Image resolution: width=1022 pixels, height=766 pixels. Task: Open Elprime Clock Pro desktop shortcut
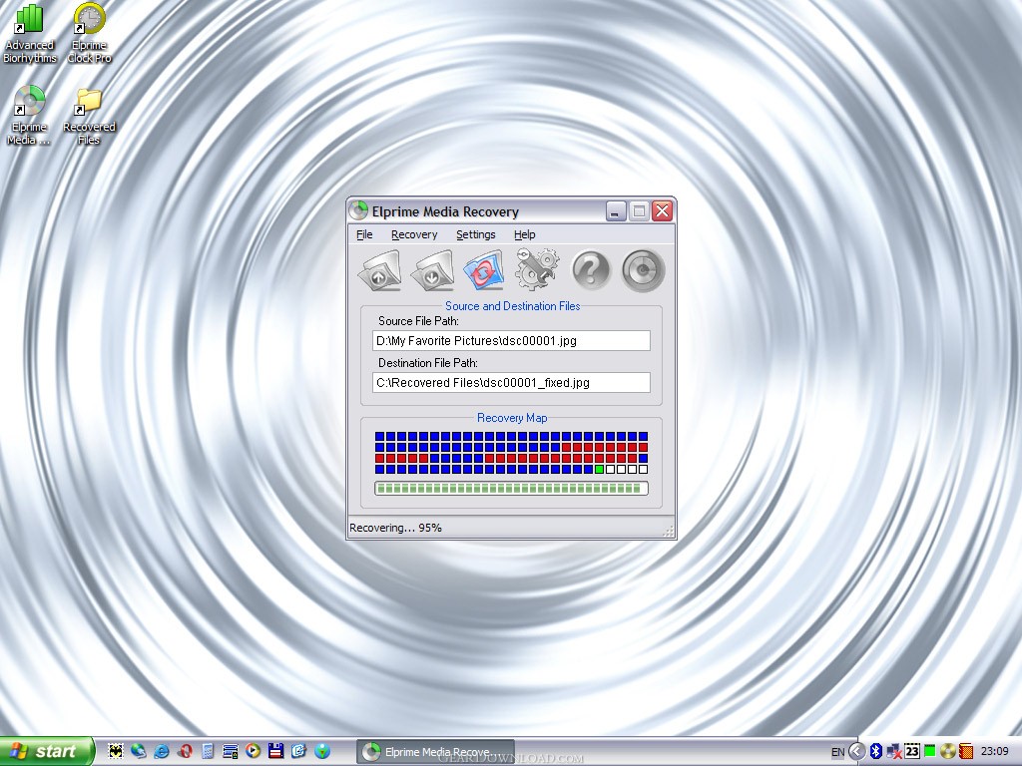point(89,34)
